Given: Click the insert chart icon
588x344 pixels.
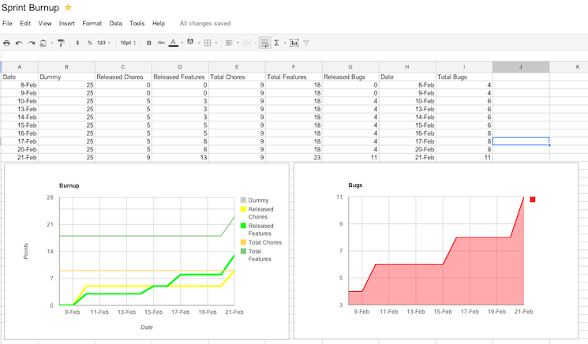Looking at the screenshot, I should (x=294, y=43).
